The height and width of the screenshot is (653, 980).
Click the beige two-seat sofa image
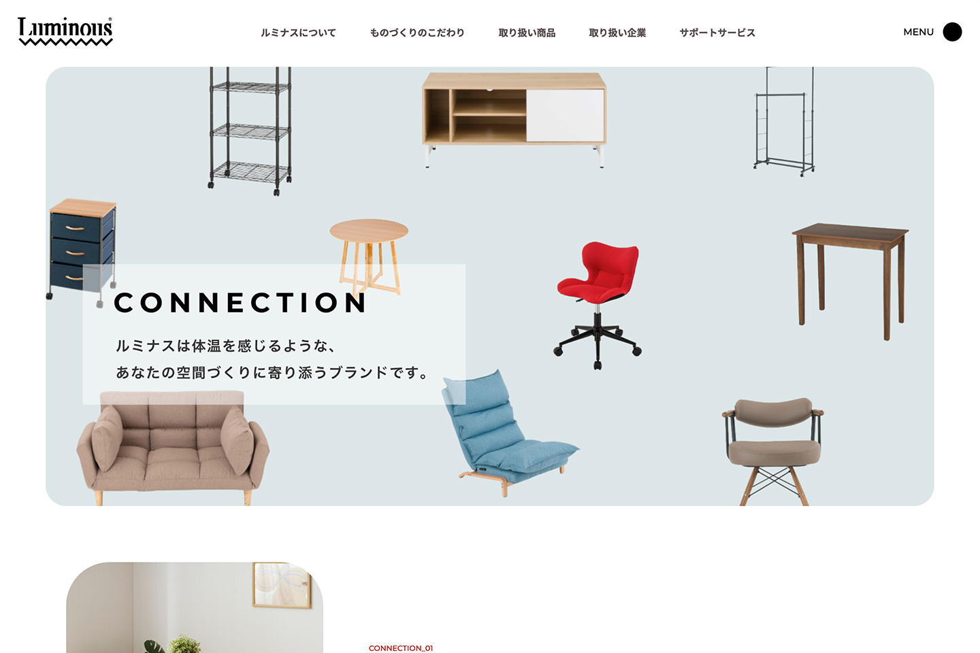[x=173, y=448]
